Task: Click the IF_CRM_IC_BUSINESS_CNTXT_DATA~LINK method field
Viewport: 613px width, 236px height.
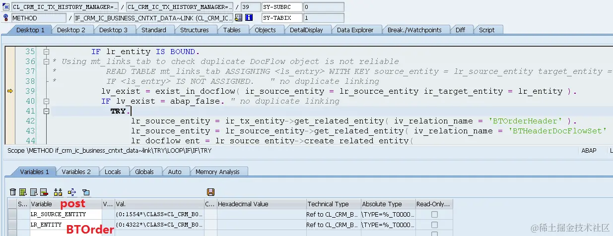Action: point(153,17)
